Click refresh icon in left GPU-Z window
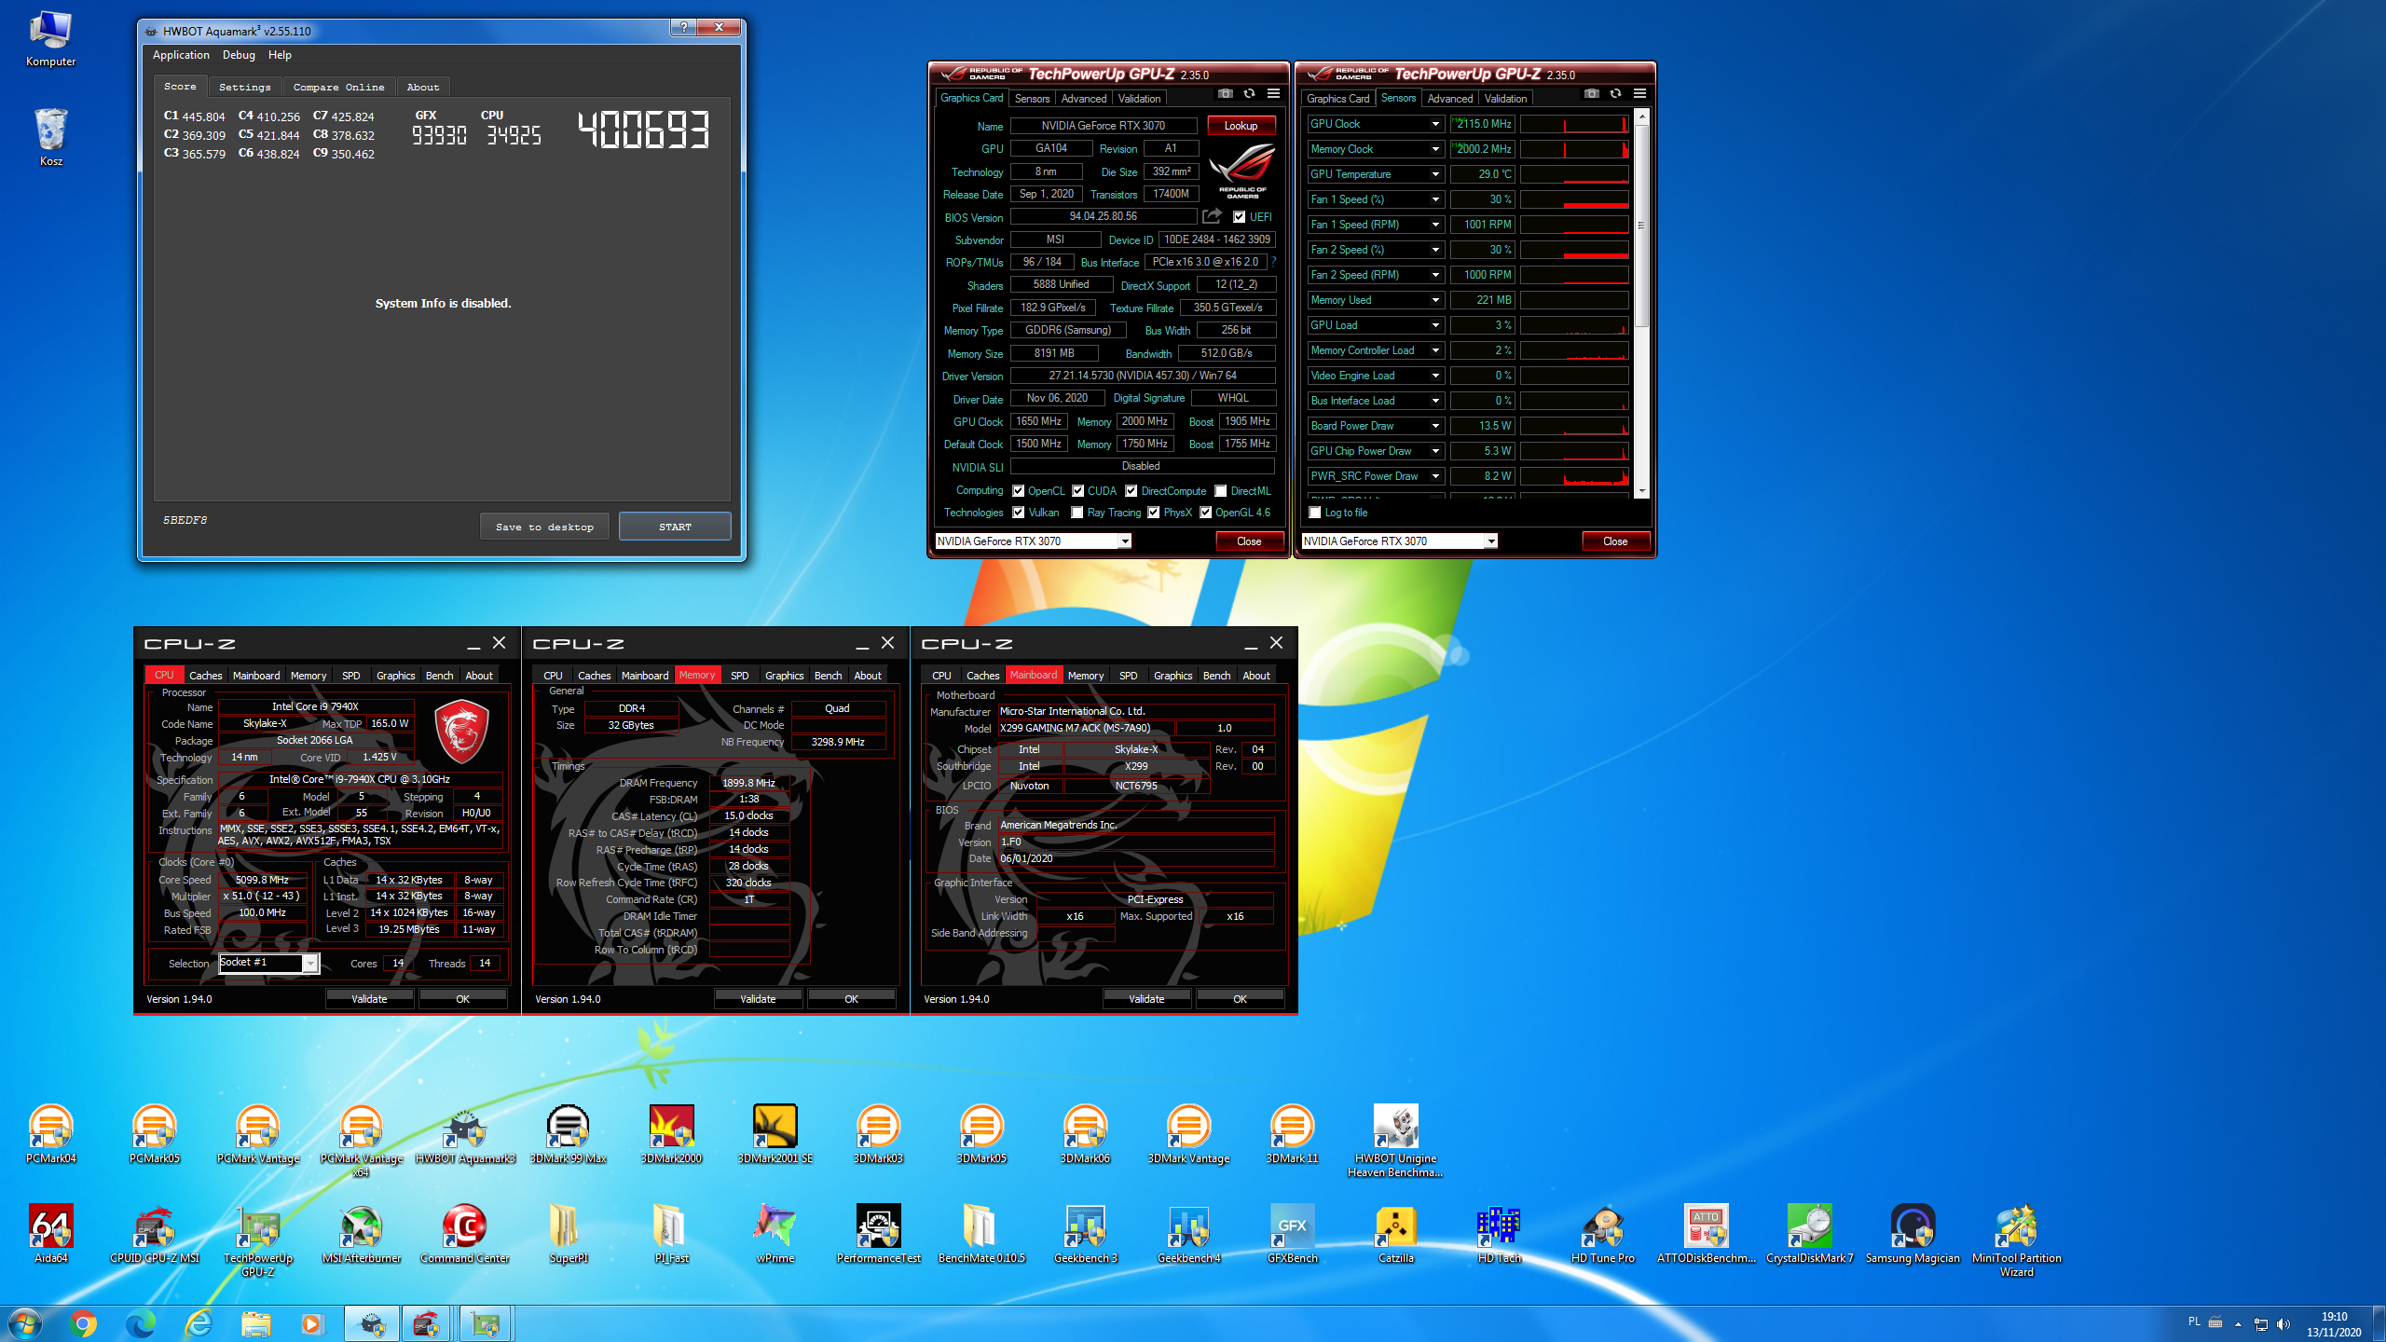The height and width of the screenshot is (1342, 2386). [1249, 94]
